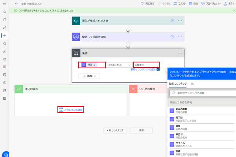This screenshot has height=157, width=236.
Task: Open the chatbot assistant icon at the sidebar's bottom
Action: 6,154
